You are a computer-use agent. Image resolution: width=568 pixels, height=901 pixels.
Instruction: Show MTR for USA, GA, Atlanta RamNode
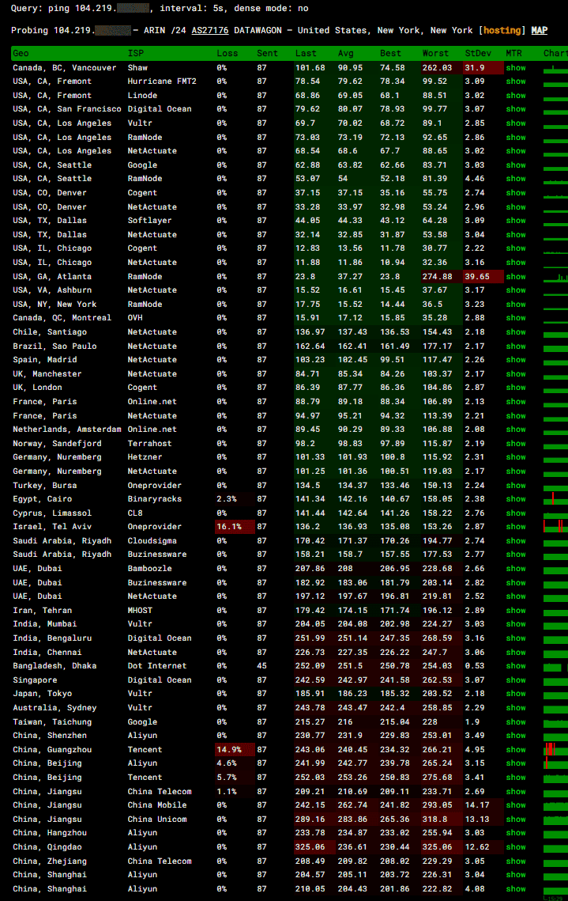click(x=516, y=277)
